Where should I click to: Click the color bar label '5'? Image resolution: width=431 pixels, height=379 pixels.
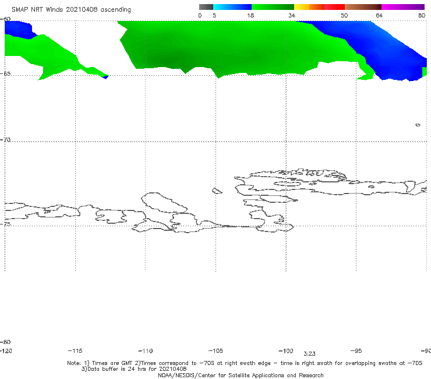[214, 16]
